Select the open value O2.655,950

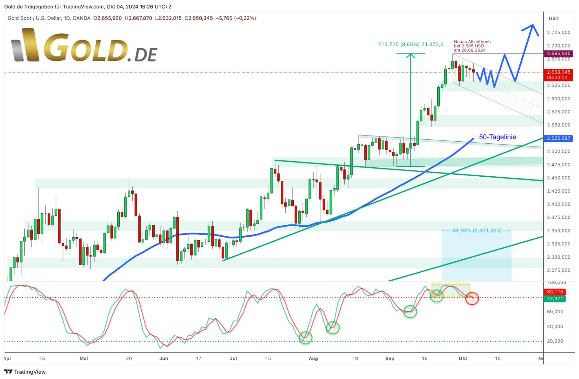coord(107,18)
